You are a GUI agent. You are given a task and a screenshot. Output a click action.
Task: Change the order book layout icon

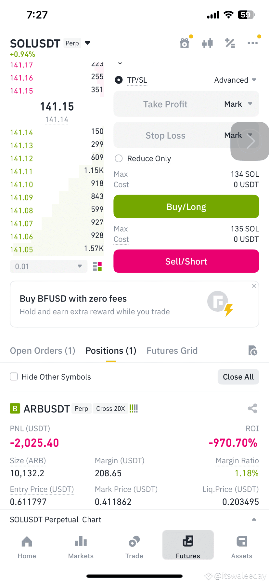[x=97, y=266]
